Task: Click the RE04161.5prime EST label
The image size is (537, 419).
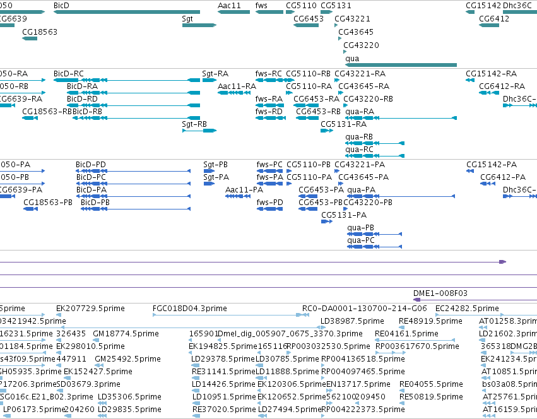Action: click(406, 334)
